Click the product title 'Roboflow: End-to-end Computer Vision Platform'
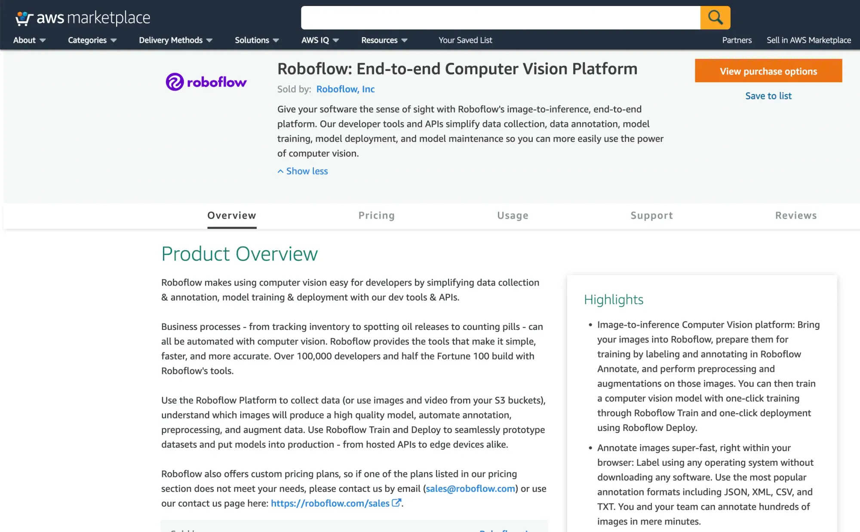The image size is (860, 532). click(457, 69)
